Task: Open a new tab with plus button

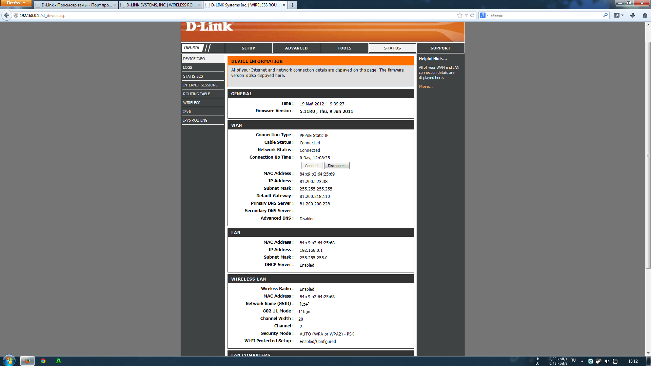Action: [293, 5]
